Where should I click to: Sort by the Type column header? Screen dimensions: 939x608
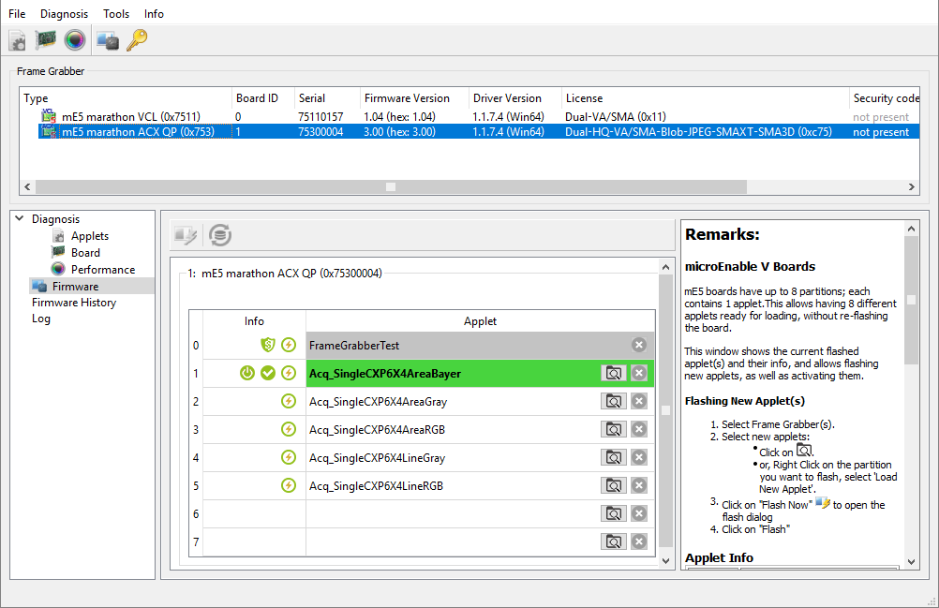pos(126,98)
